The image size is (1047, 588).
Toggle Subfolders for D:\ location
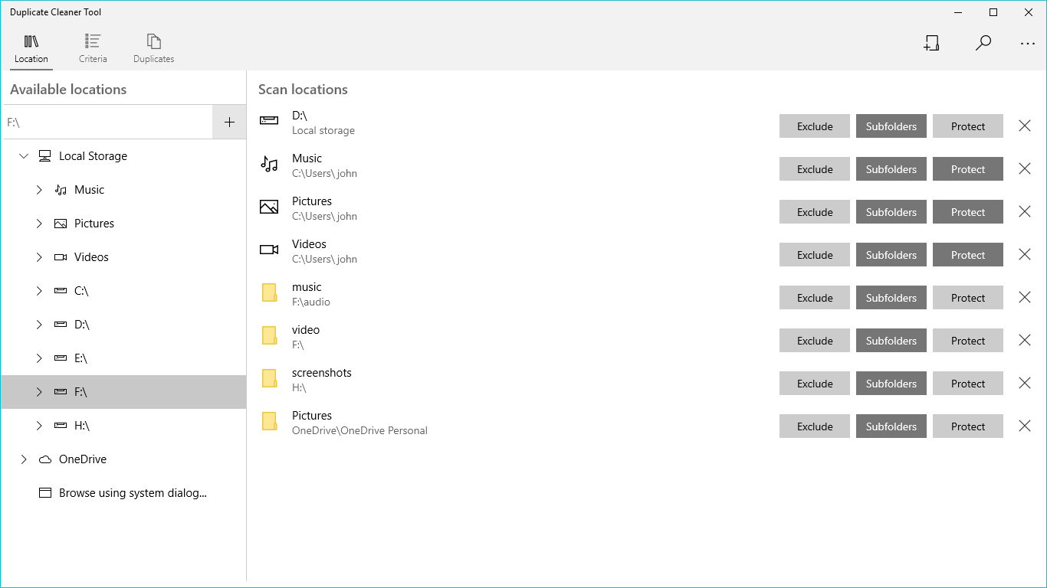(891, 126)
